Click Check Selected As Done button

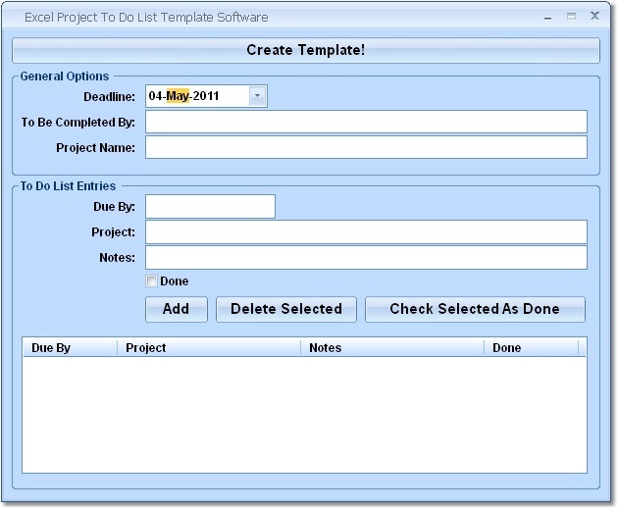475,309
